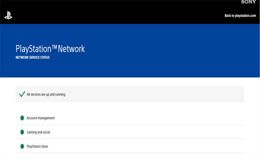Click the PlayStation logo in the header

tap(8, 16)
